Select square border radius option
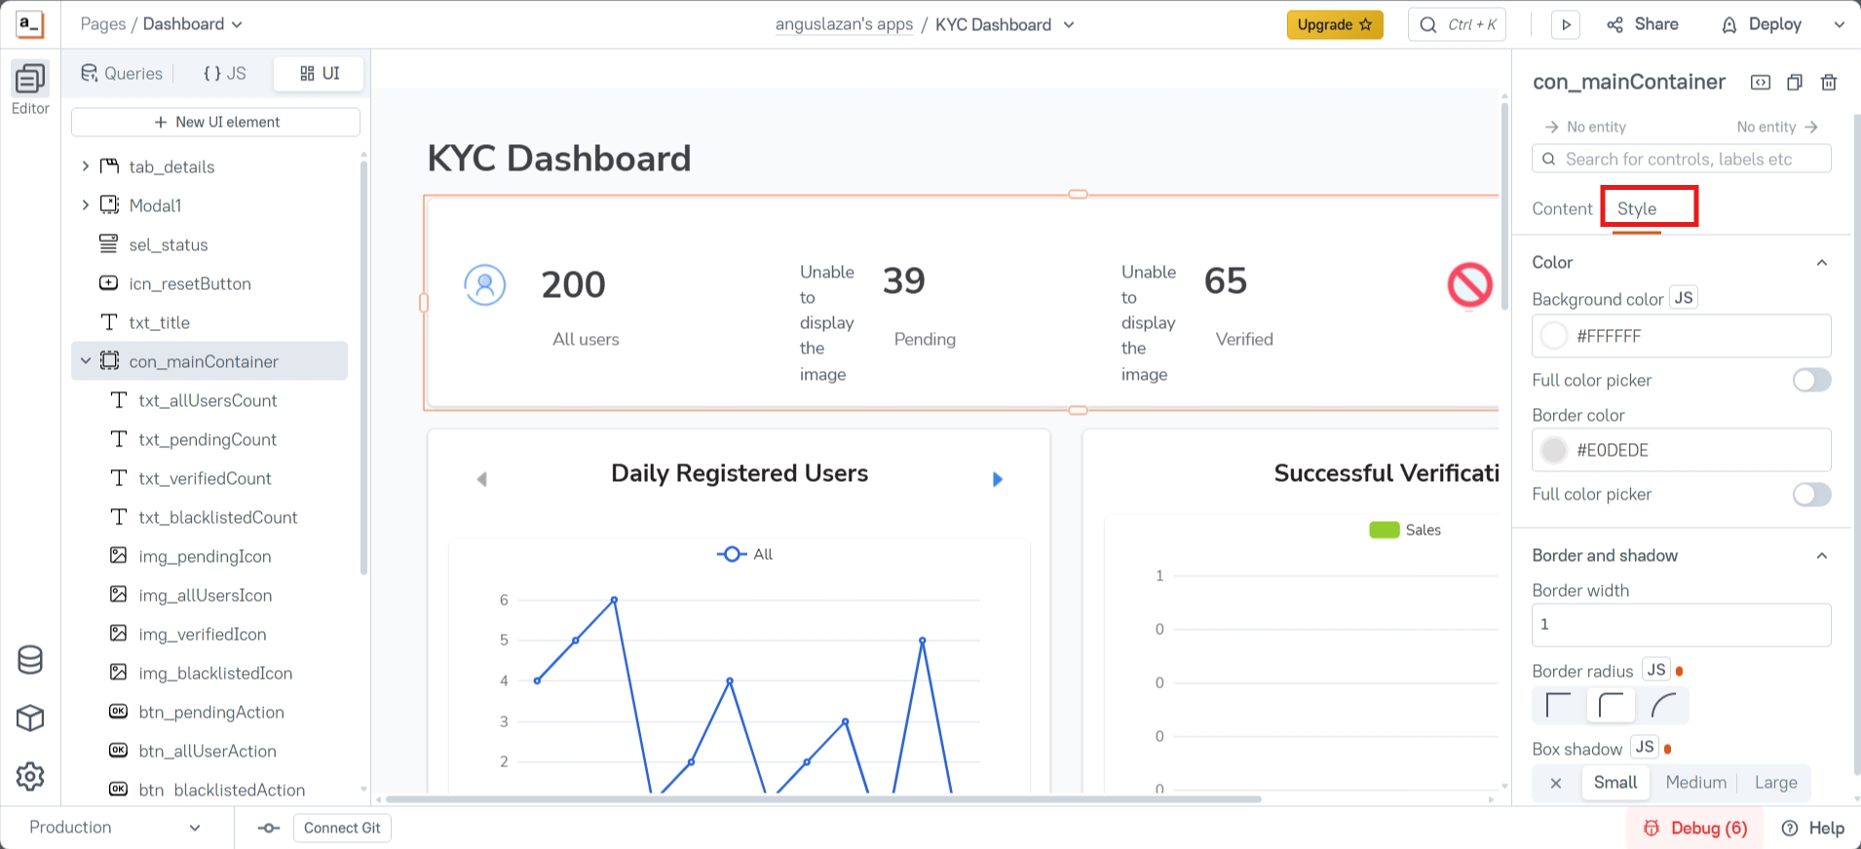Image resolution: width=1861 pixels, height=849 pixels. point(1558,705)
